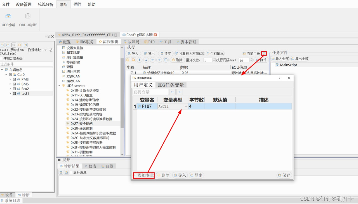Screen dimensions: 358x204
Task: Toggle the PMS checkbox
Action: click(x=15, y=79)
